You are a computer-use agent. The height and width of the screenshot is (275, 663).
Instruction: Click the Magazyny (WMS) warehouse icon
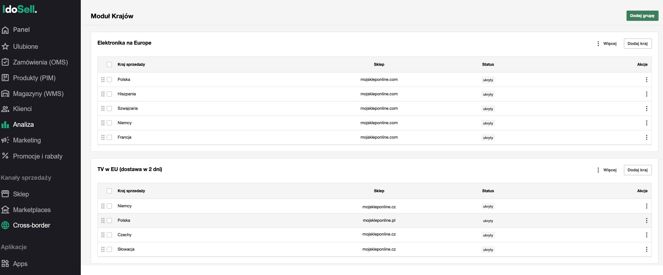(5, 94)
